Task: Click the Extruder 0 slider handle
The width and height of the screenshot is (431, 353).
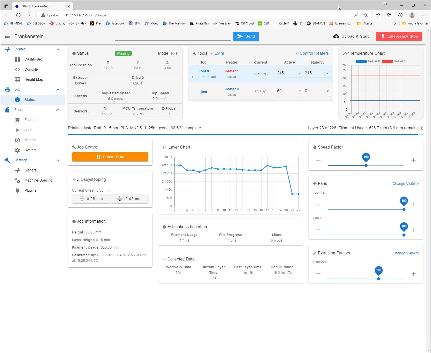Action: coord(378,279)
